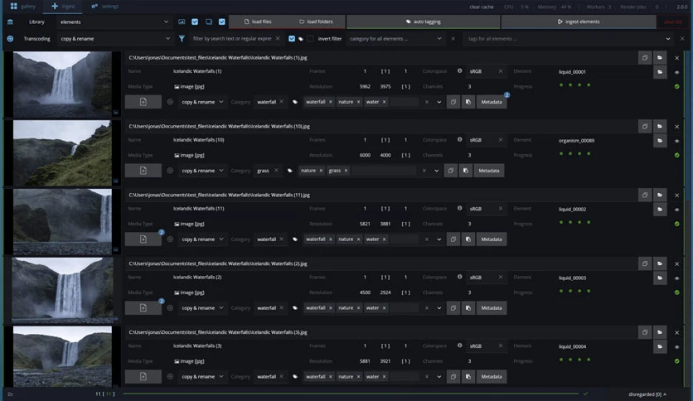
Task: Click clear cache in top bar
Action: pos(482,7)
